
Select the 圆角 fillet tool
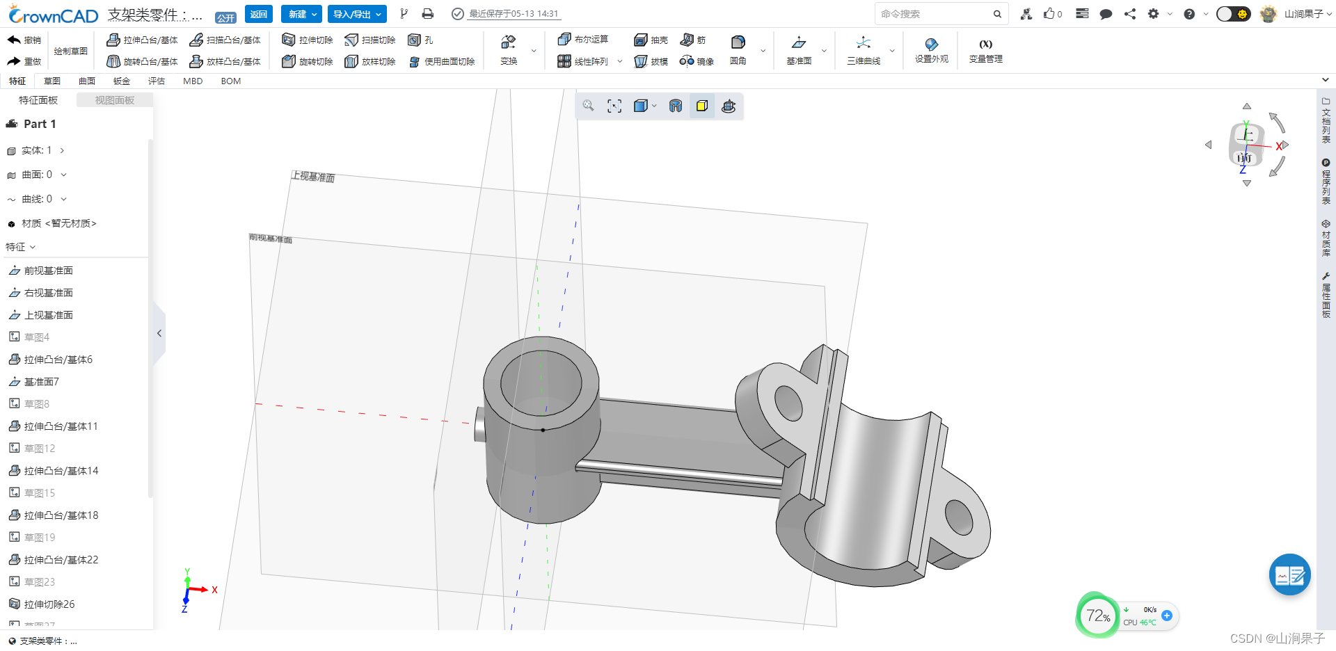coord(738,50)
